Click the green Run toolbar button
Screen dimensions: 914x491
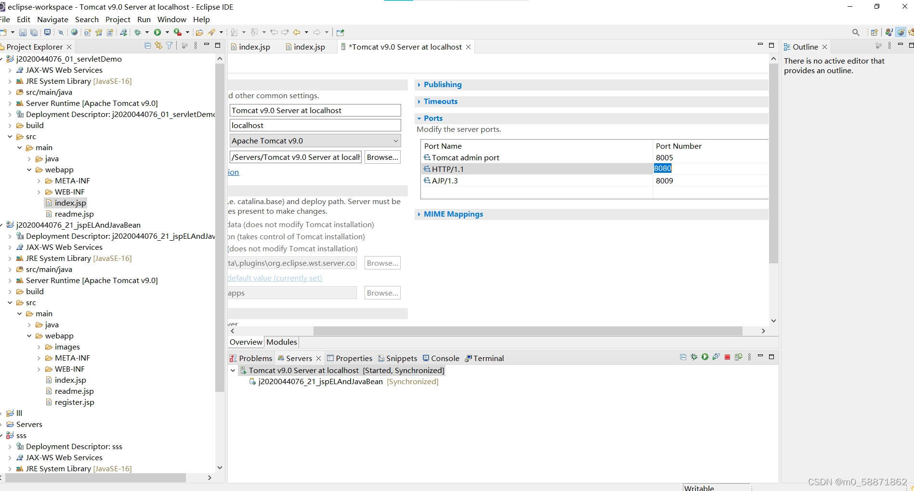pos(157,32)
